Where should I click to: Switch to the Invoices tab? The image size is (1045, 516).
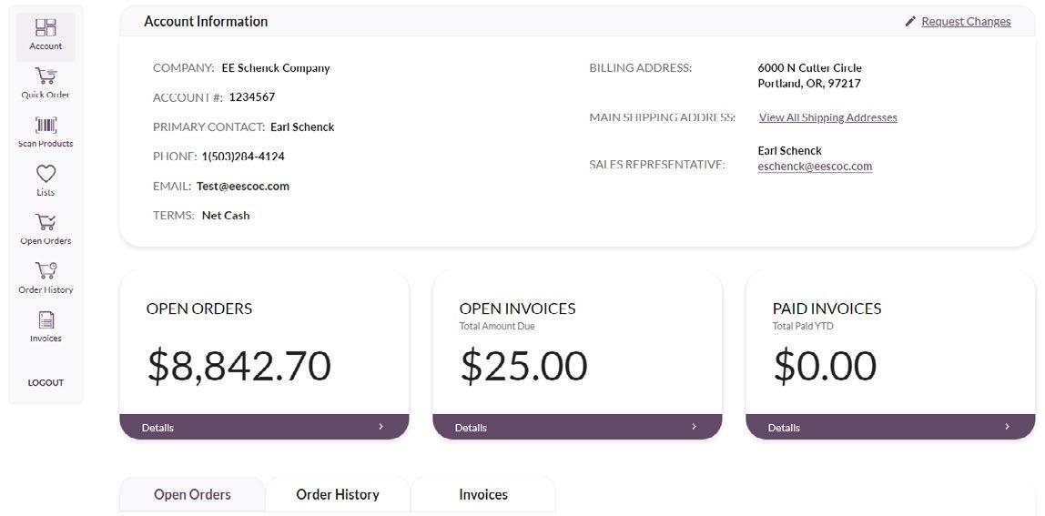coord(482,495)
